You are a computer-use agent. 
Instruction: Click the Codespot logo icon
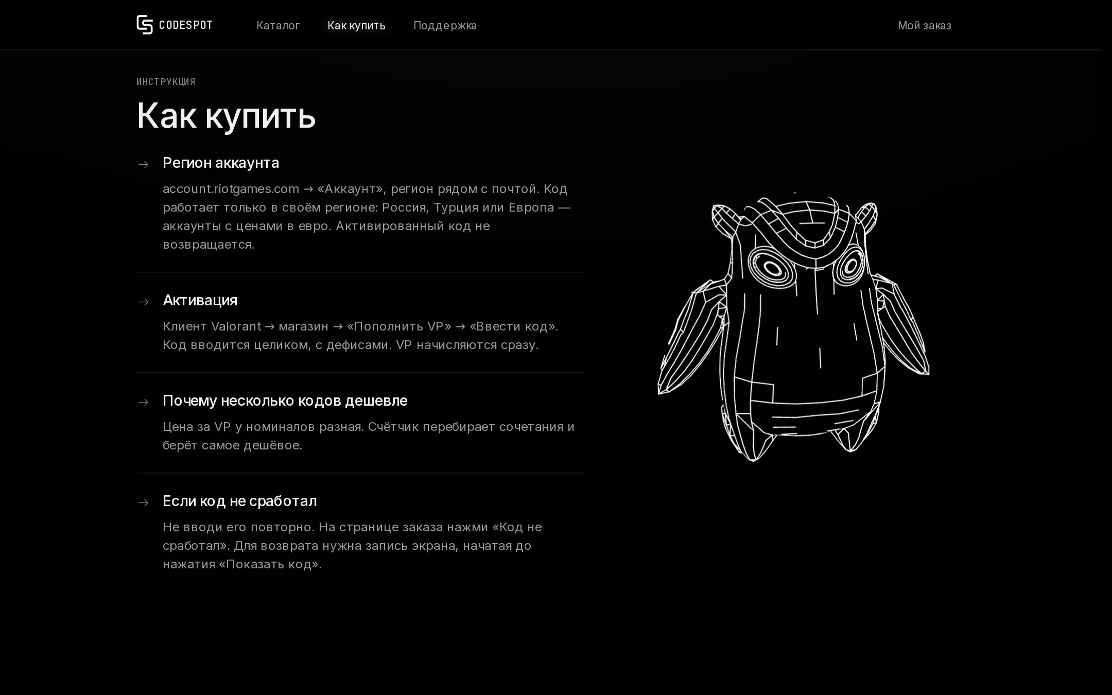(145, 25)
